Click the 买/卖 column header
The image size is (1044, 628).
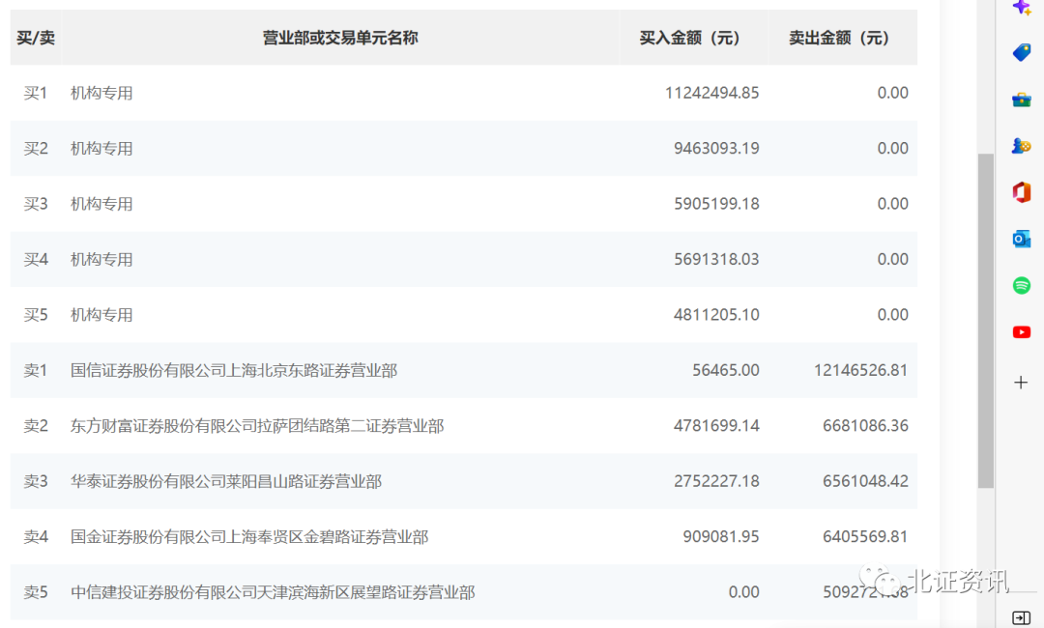click(x=36, y=38)
